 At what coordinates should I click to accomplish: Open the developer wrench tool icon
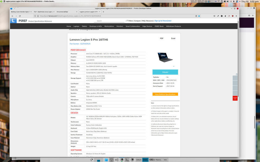pos(218,16)
